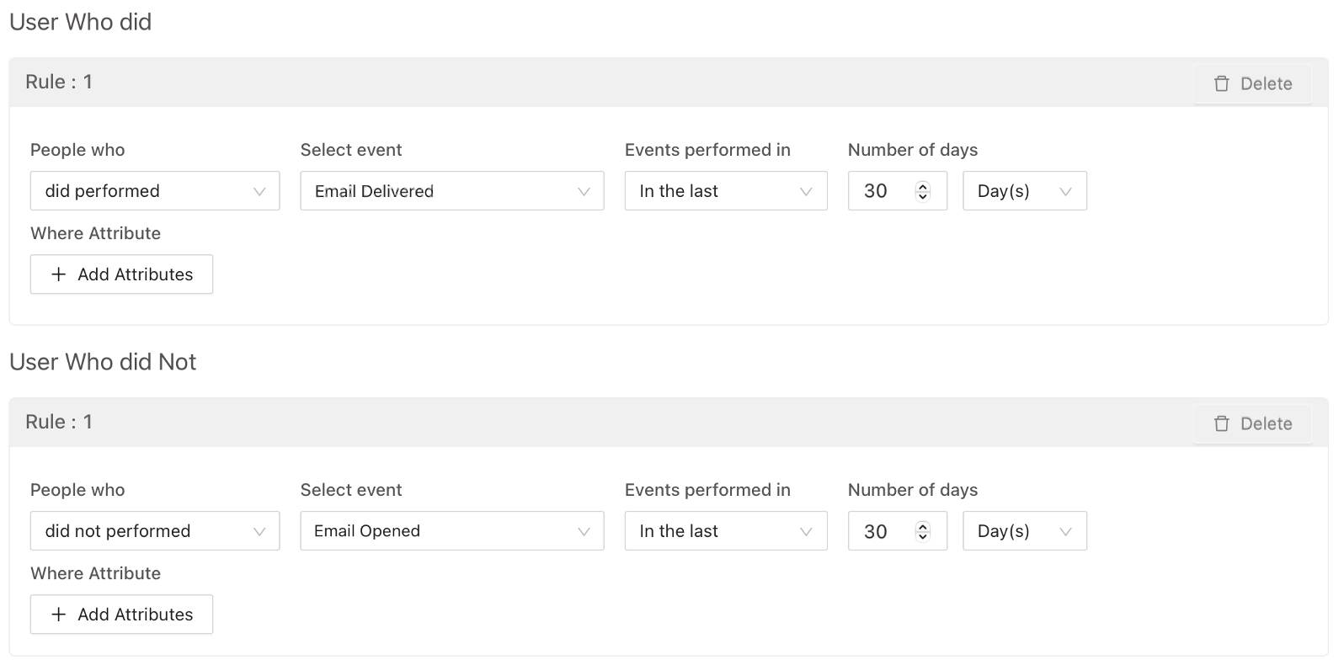Click number of days field in Email Opened rule
1344x665 pixels.
(x=898, y=531)
